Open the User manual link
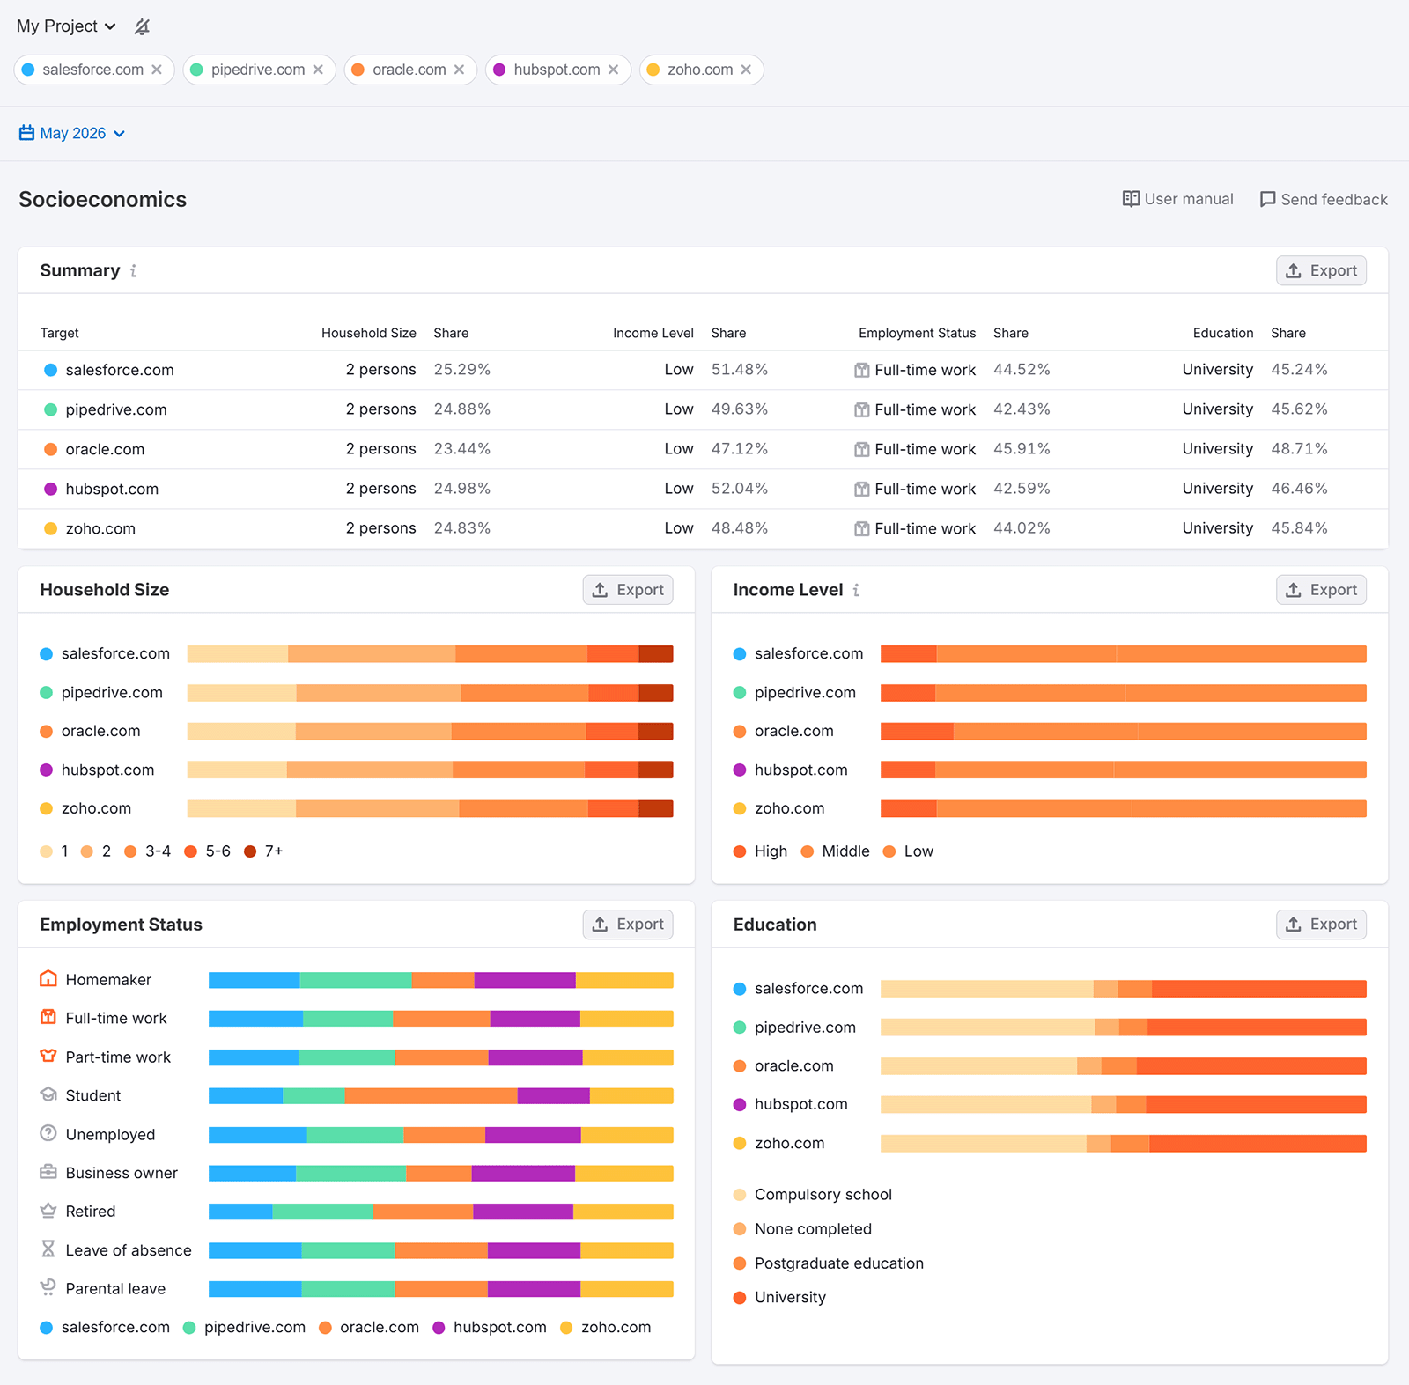 (x=1178, y=199)
